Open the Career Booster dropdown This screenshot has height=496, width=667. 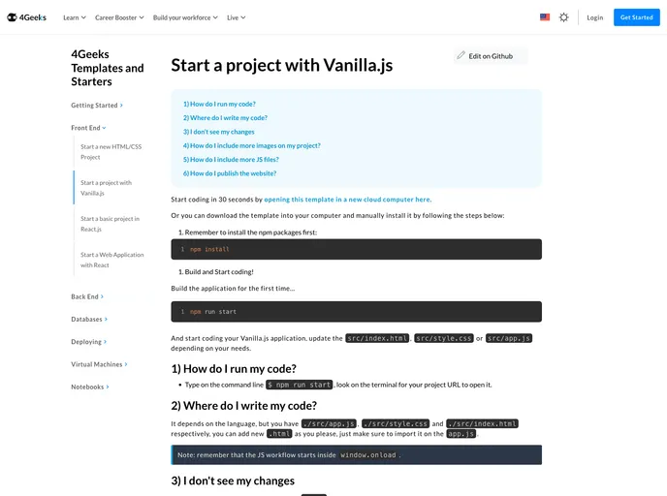click(x=118, y=17)
